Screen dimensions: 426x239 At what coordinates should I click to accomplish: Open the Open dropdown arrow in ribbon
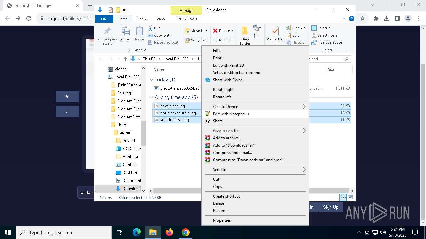(305, 28)
